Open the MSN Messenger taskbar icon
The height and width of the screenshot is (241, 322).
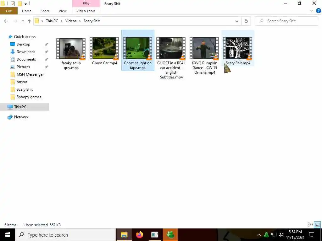click(x=170, y=235)
